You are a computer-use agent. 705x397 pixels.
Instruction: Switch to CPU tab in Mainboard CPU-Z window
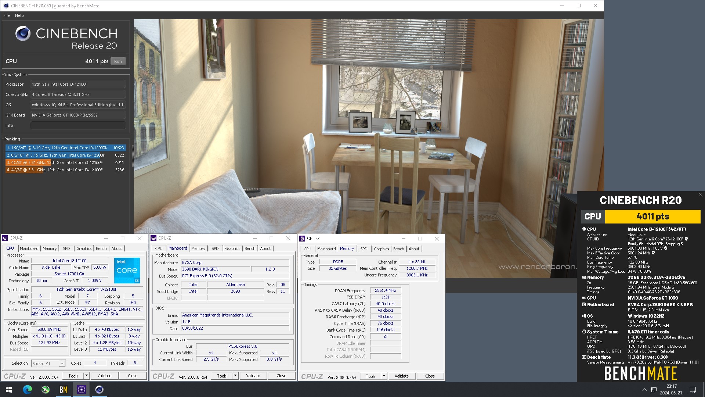[x=159, y=248]
